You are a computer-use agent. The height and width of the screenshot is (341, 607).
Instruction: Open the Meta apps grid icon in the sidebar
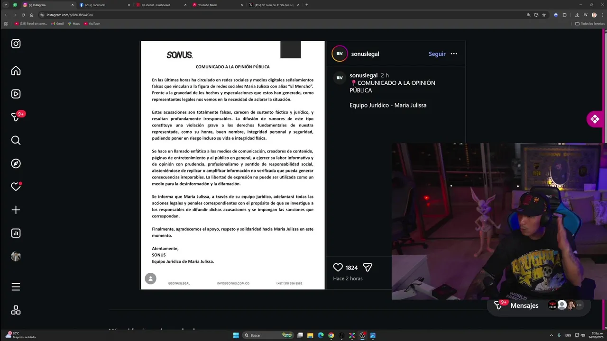point(16,310)
